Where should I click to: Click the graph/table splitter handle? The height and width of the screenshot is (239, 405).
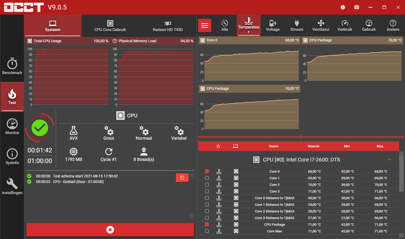301,137
